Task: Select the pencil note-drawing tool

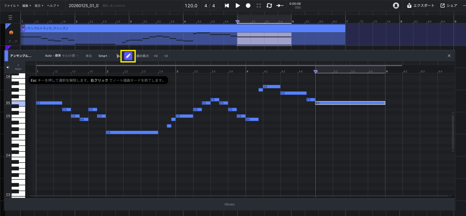Action: tap(128, 56)
